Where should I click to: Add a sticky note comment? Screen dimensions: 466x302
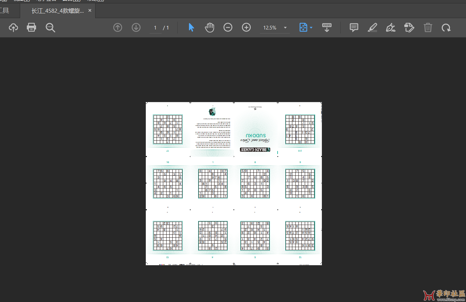coord(354,27)
